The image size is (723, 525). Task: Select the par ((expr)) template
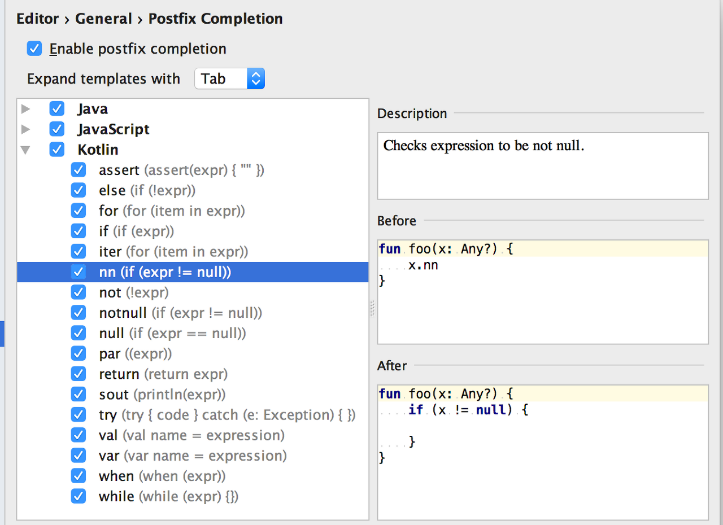pos(135,354)
